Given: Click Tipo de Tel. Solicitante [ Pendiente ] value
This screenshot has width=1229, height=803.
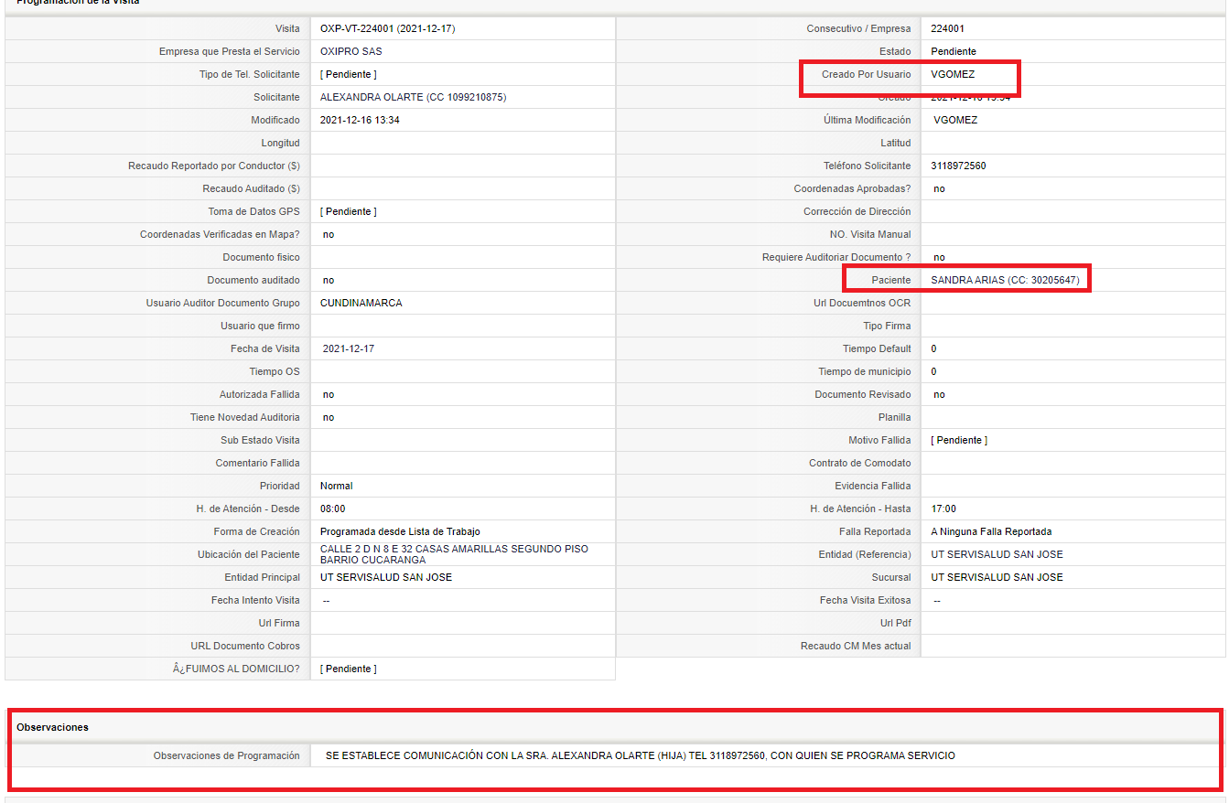Looking at the screenshot, I should tap(348, 74).
